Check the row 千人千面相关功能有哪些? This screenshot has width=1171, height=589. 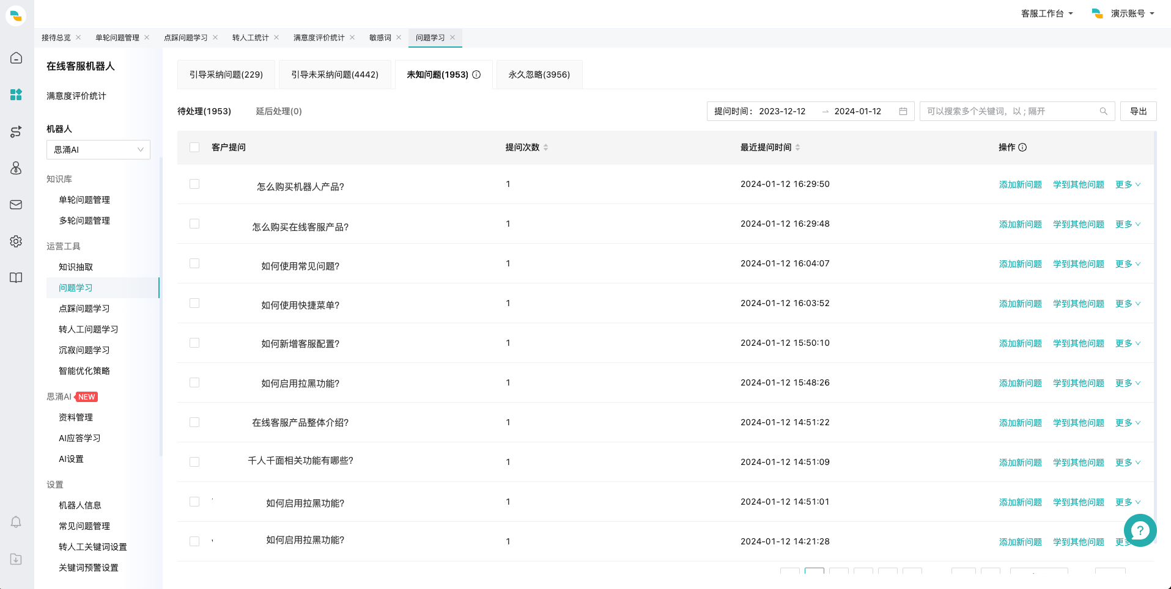(x=194, y=462)
